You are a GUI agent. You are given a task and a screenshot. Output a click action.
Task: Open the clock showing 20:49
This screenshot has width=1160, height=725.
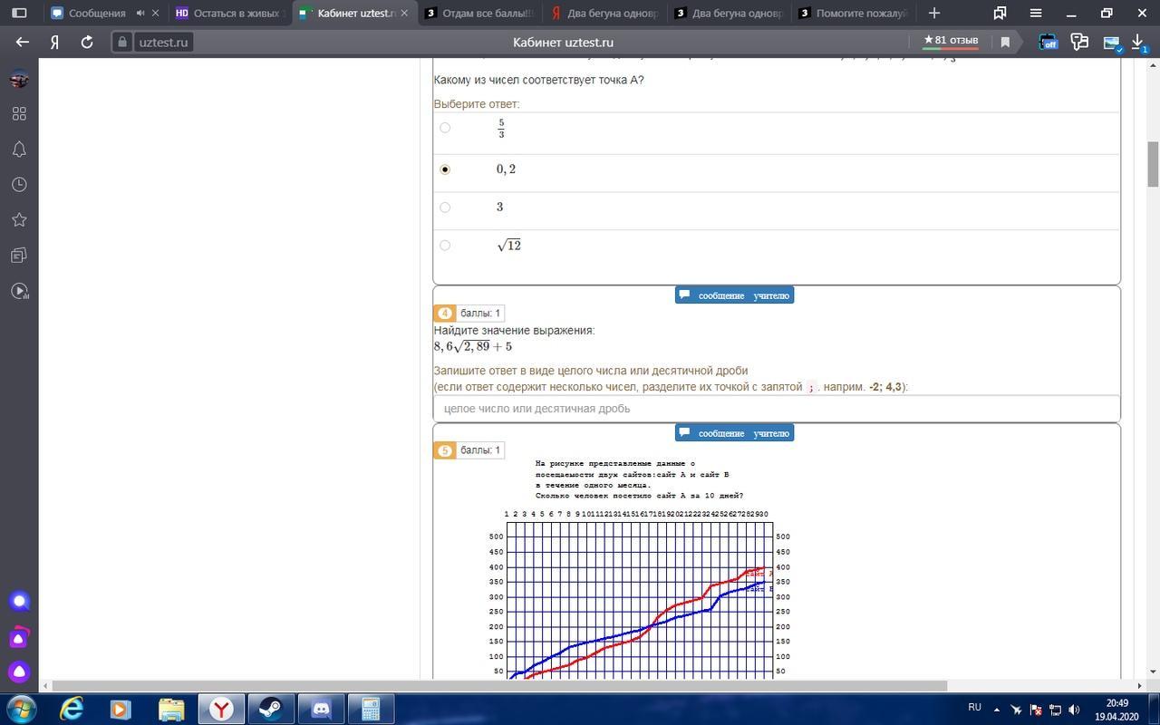[x=1116, y=710]
